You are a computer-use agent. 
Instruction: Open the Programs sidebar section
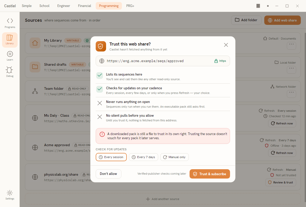coord(10,23)
